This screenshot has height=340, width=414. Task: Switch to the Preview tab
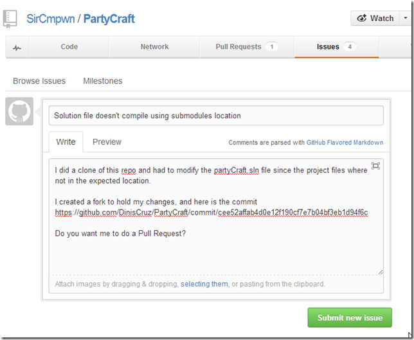107,142
